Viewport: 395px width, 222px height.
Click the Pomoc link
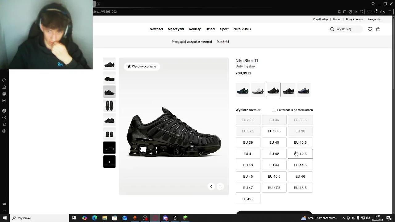pos(337,19)
